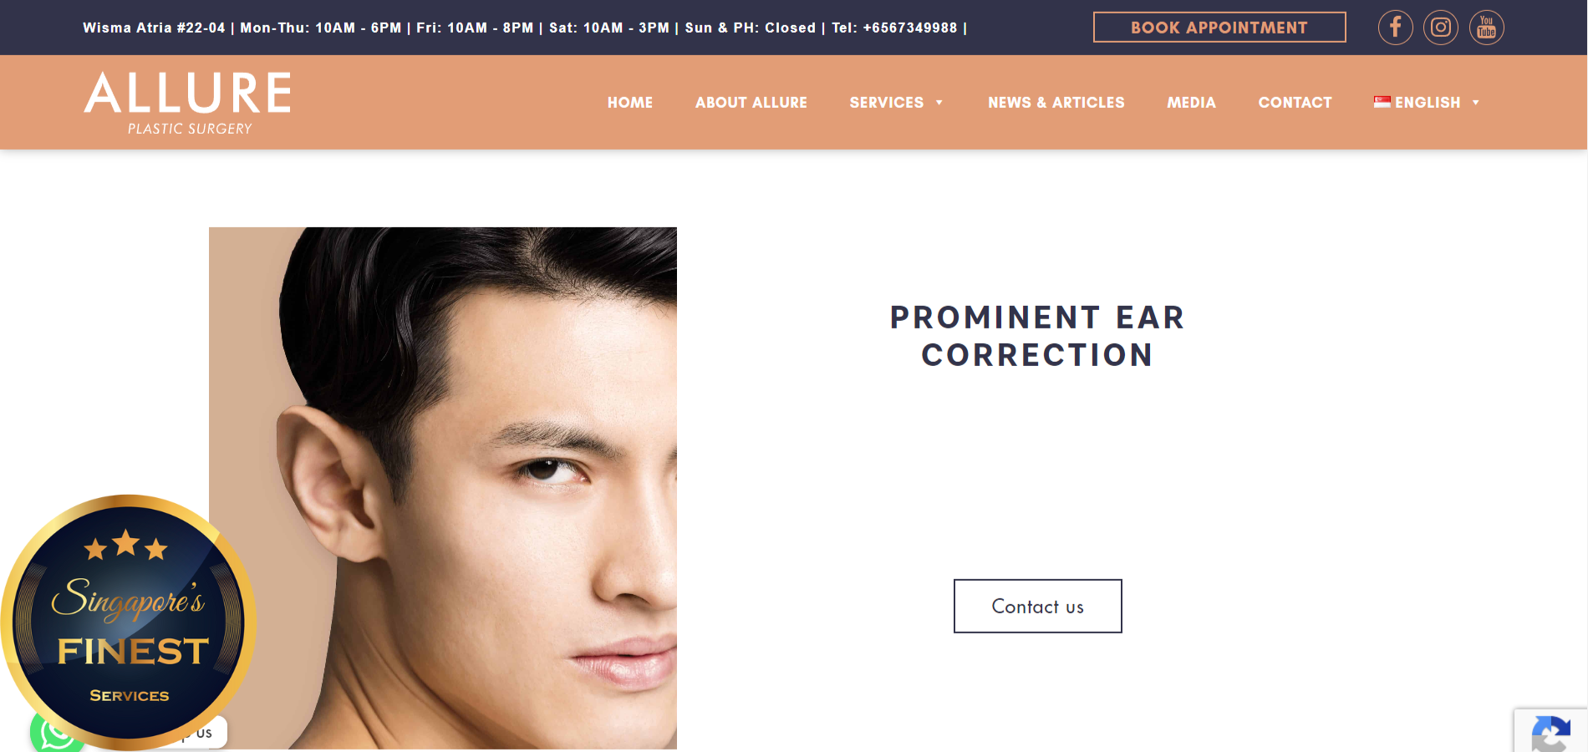Click the man's face hero image
Viewport: 1588px width, 752px height.
[443, 488]
